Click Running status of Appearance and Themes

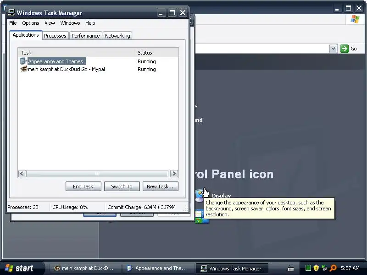pyautogui.click(x=147, y=61)
